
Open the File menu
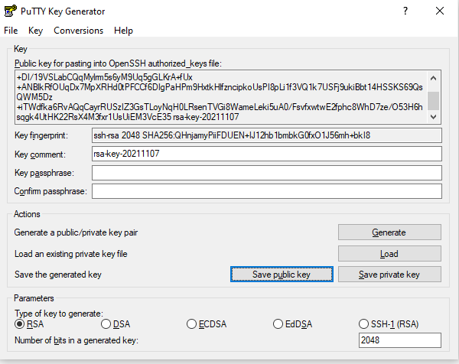(x=11, y=31)
